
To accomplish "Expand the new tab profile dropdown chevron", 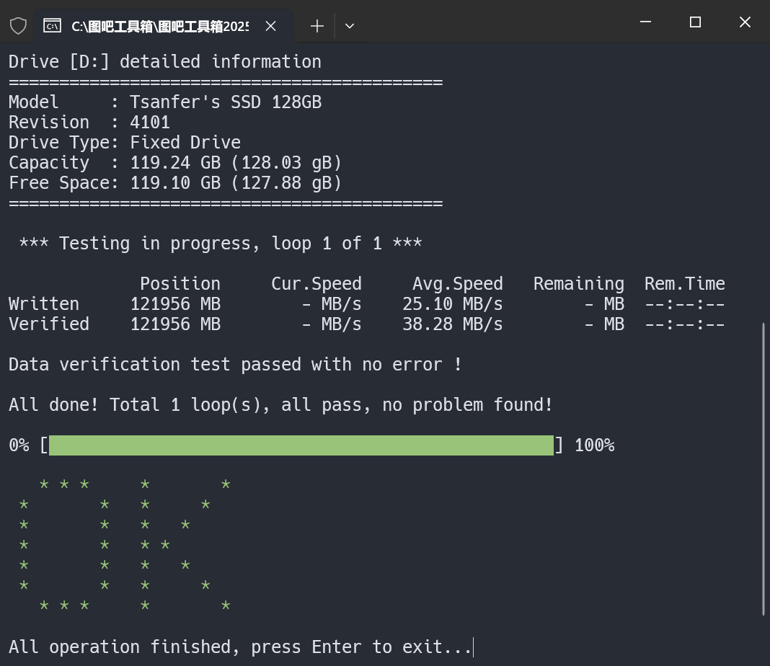I will [350, 26].
